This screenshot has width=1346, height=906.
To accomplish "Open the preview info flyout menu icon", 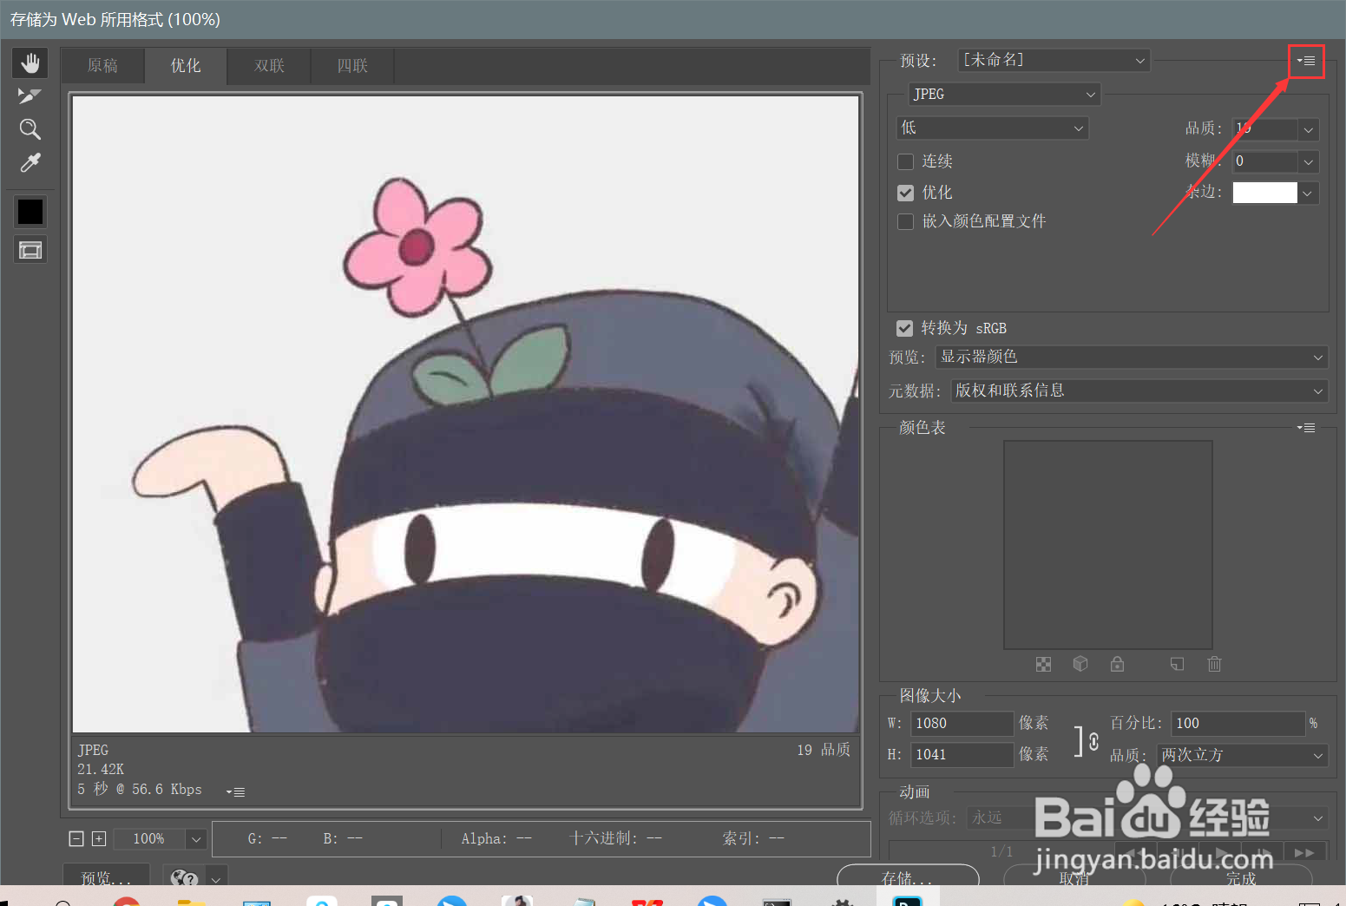I will click(x=235, y=791).
